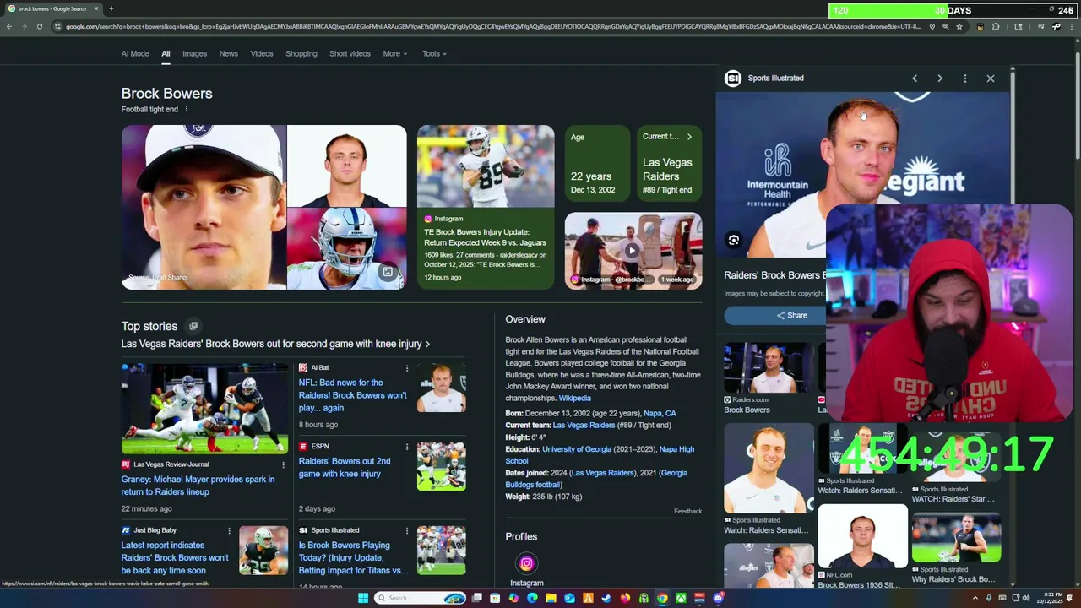The image size is (1081, 608).
Task: Expand the More search filters dropdown
Action: 394,53
